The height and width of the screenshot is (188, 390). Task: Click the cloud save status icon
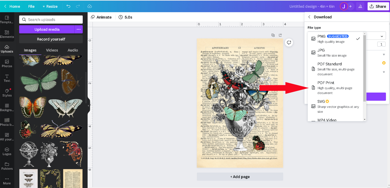point(90,6)
